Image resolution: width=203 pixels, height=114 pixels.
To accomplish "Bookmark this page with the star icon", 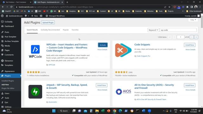I will tap(169, 7).
